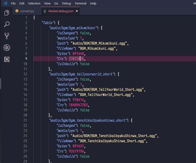Screen dimensions: 196x163
Task: Click the "isChanged" false value on line 13
Action: click(x=85, y=79)
